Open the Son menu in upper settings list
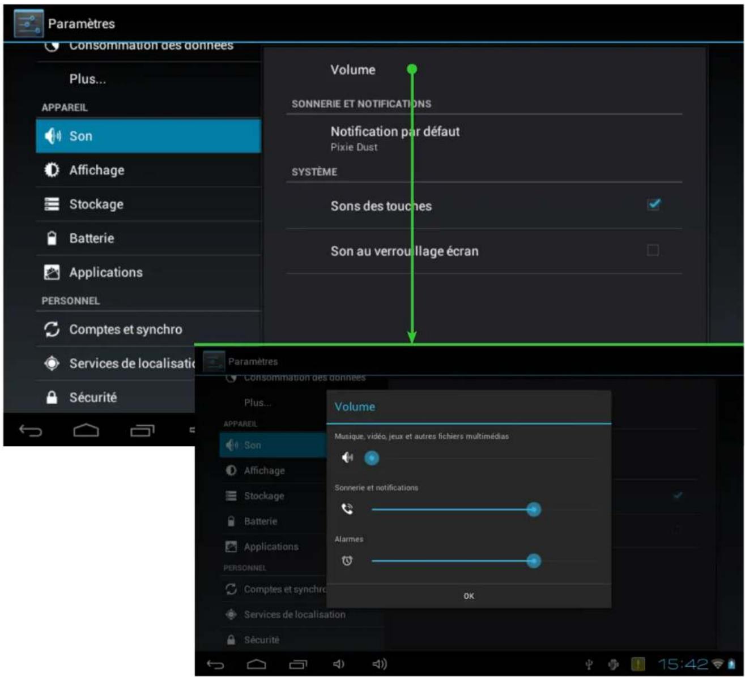 pos(148,136)
